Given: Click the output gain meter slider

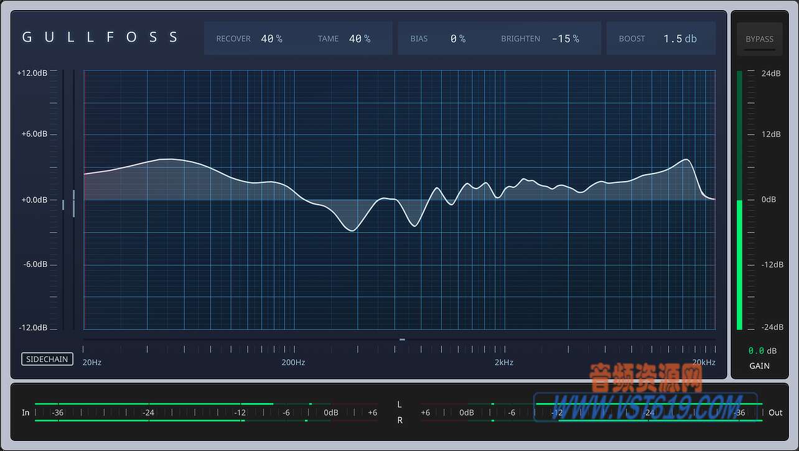Looking at the screenshot, I should [739, 199].
